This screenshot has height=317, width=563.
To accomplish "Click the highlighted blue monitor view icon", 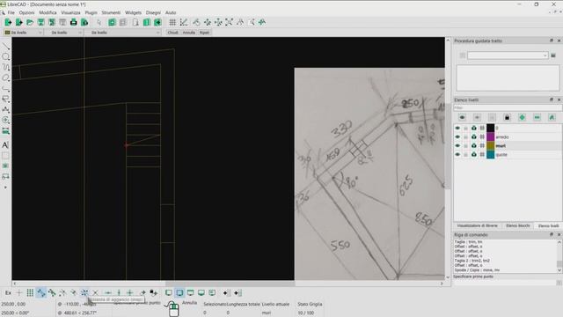I will tap(179, 293).
